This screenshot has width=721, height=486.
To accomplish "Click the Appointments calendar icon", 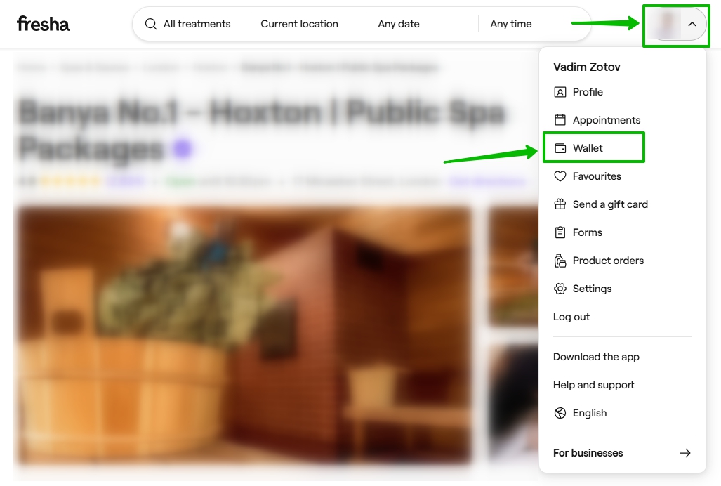I will tap(560, 120).
